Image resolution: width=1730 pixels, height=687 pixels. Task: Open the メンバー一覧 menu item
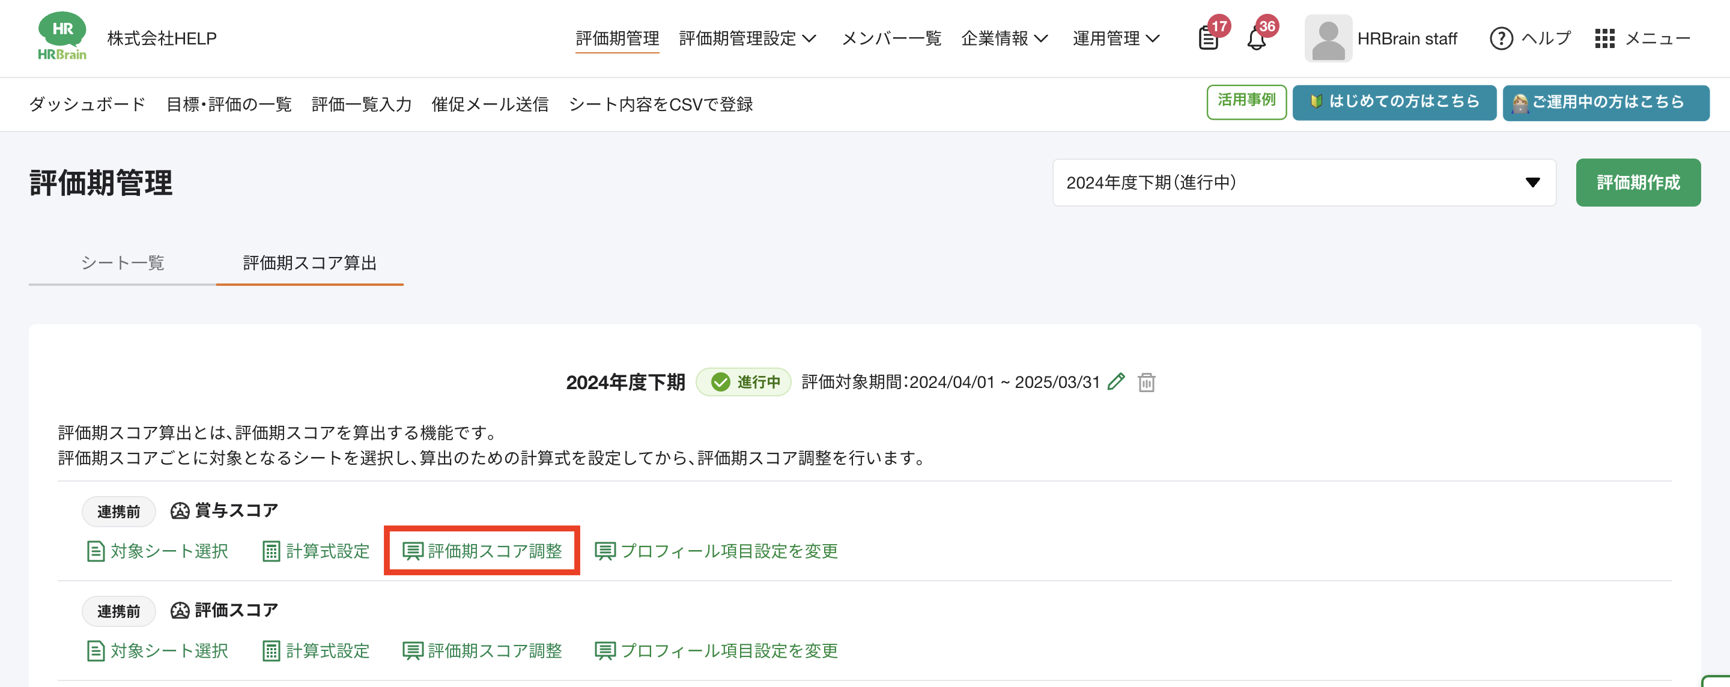891,38
